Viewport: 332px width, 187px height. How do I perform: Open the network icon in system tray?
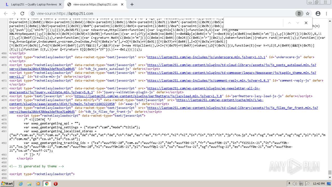pos(301,184)
